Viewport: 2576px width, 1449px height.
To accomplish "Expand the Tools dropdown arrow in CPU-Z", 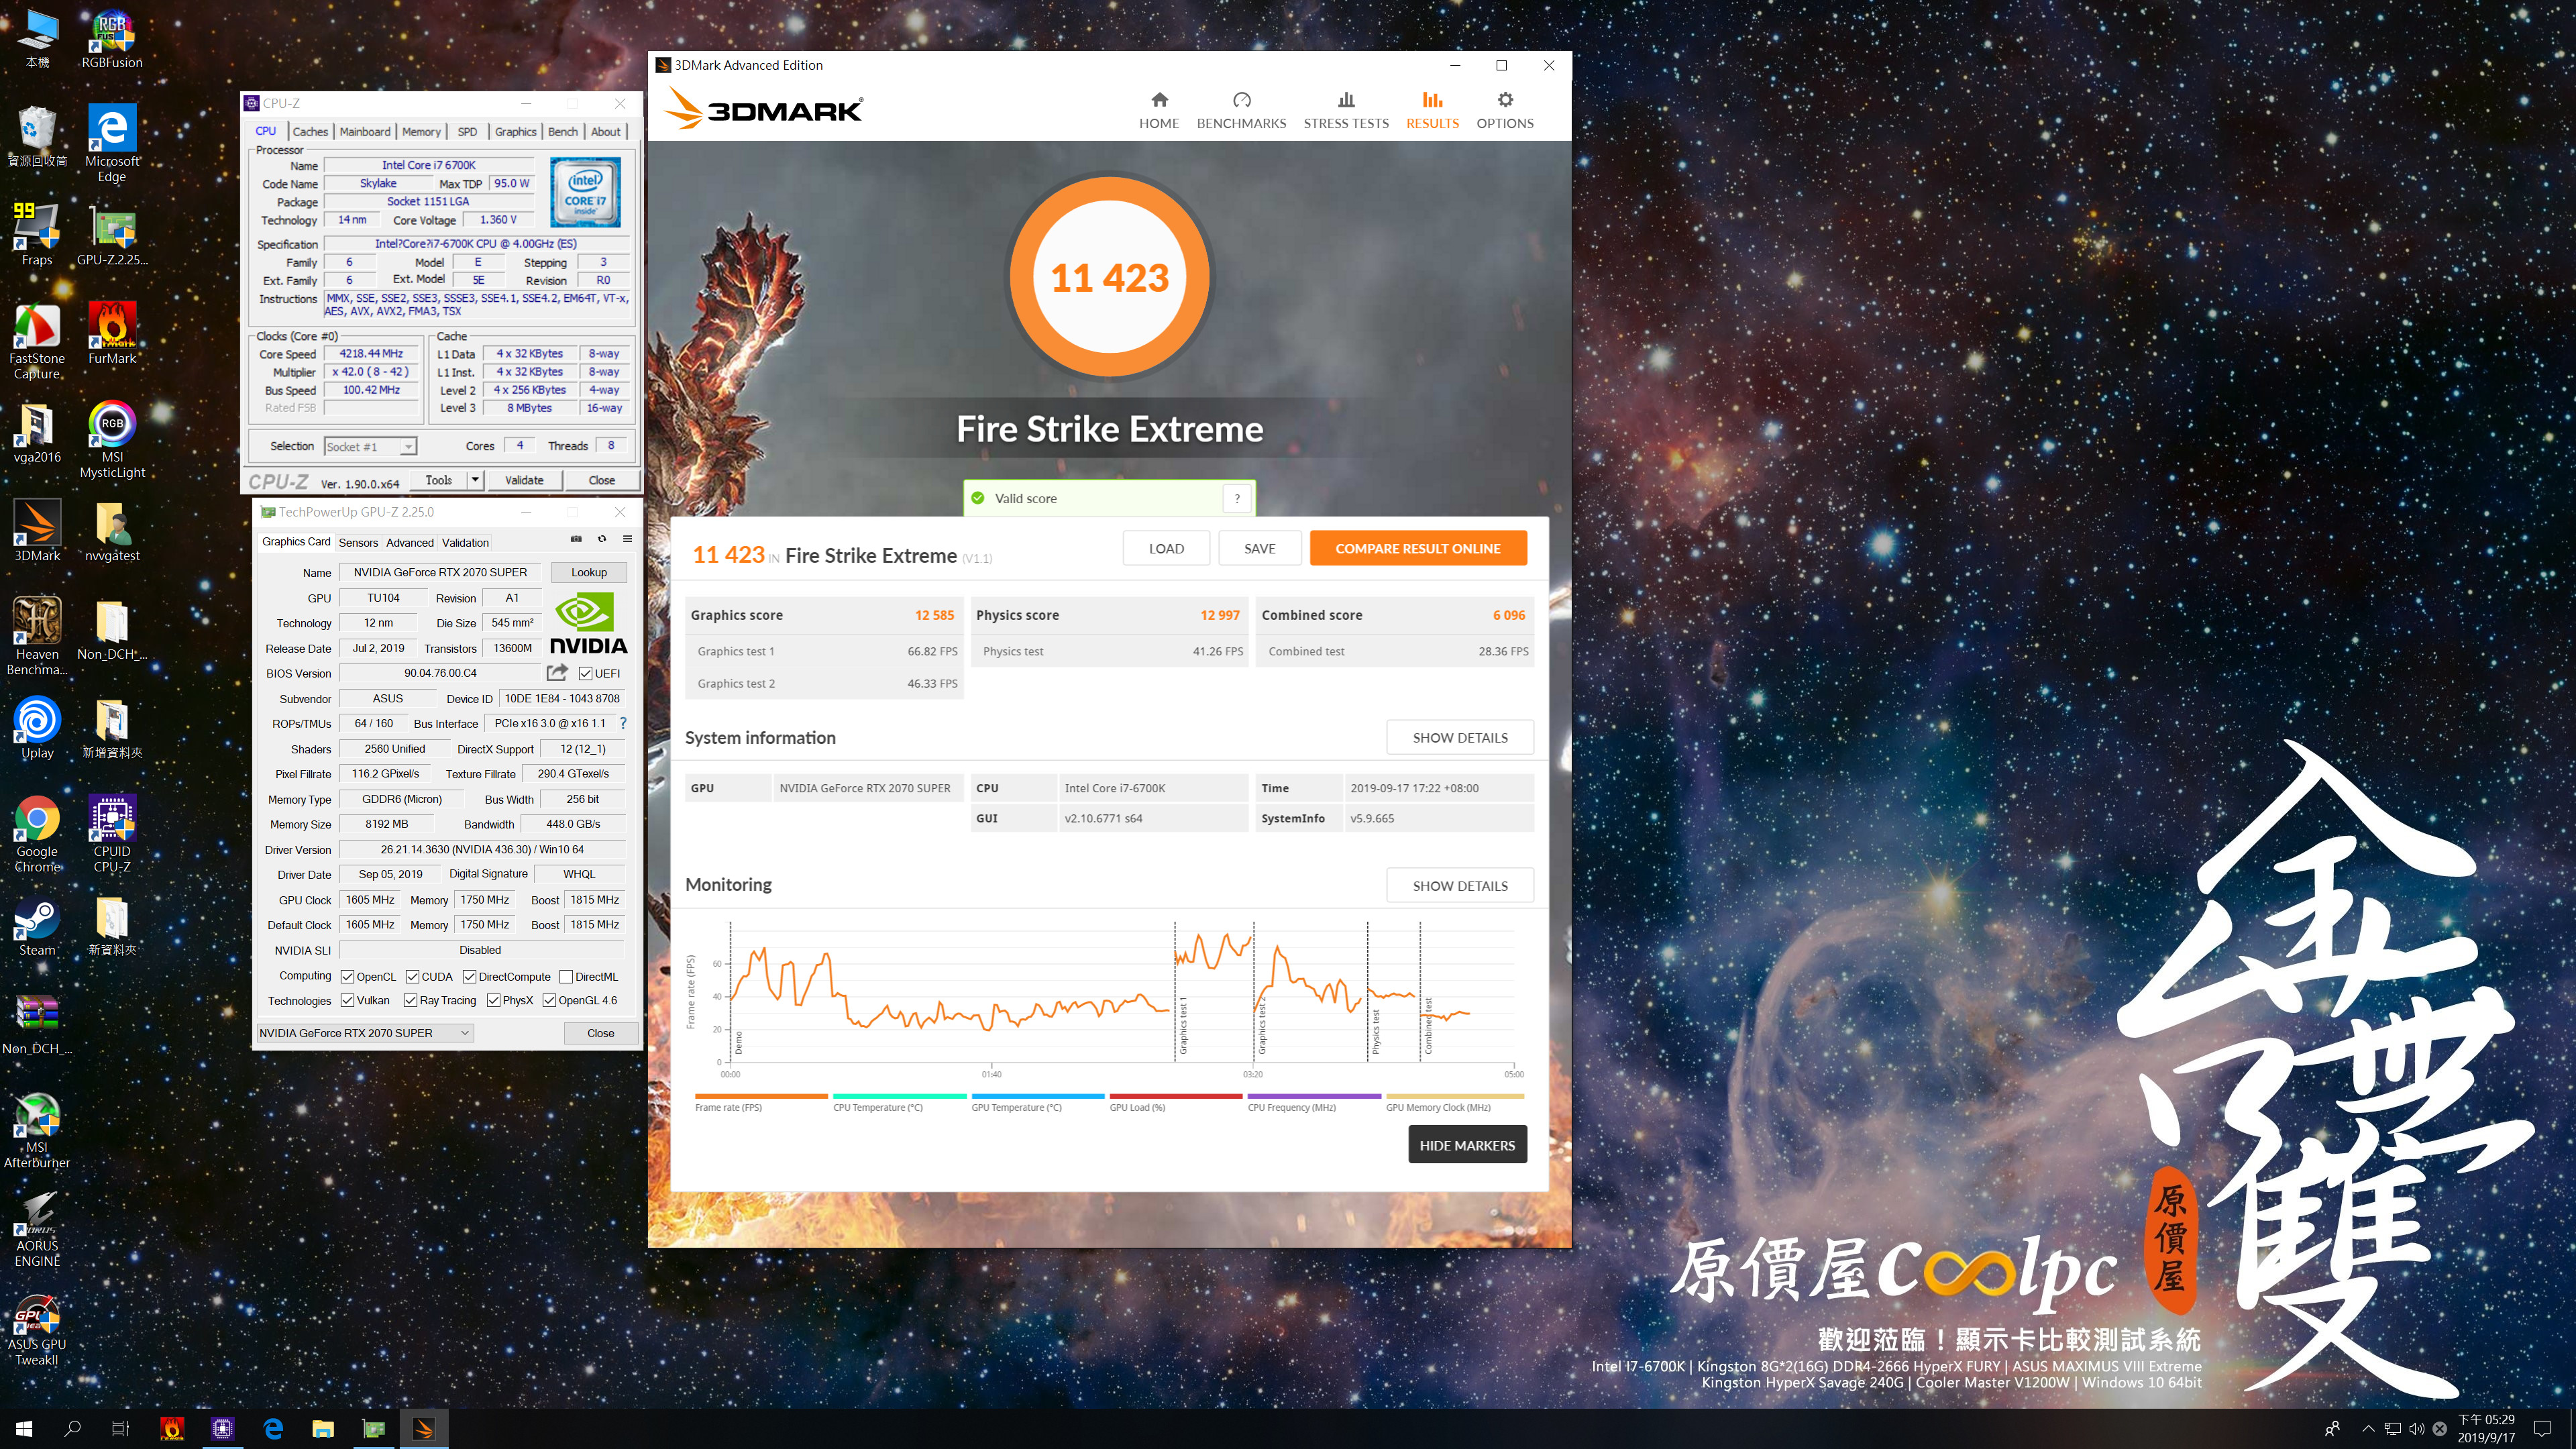I will pos(475,480).
